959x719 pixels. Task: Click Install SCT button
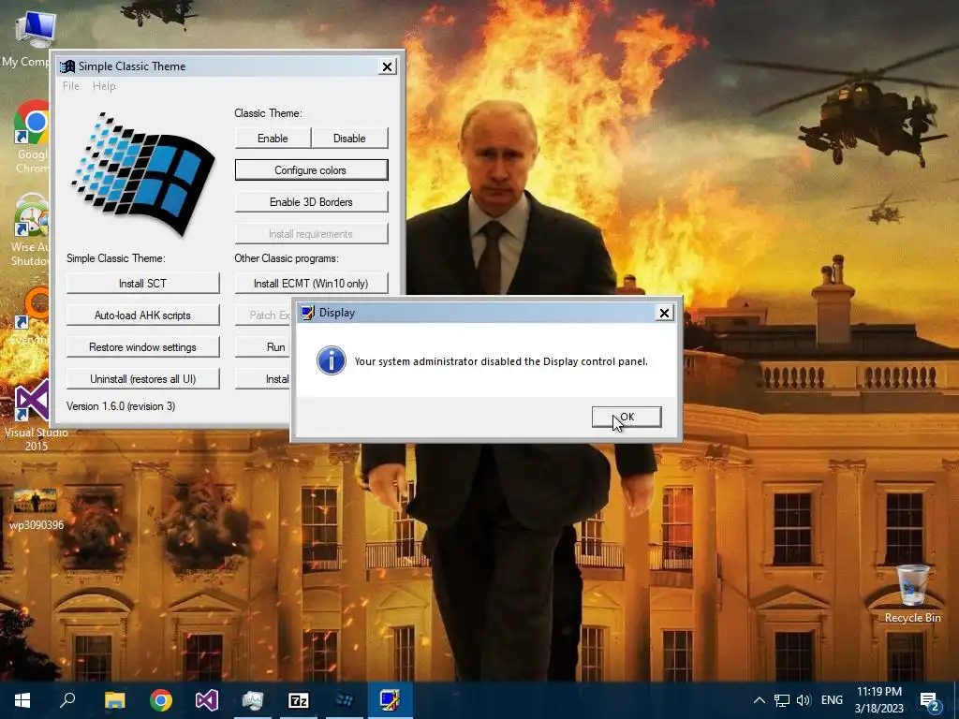point(142,283)
